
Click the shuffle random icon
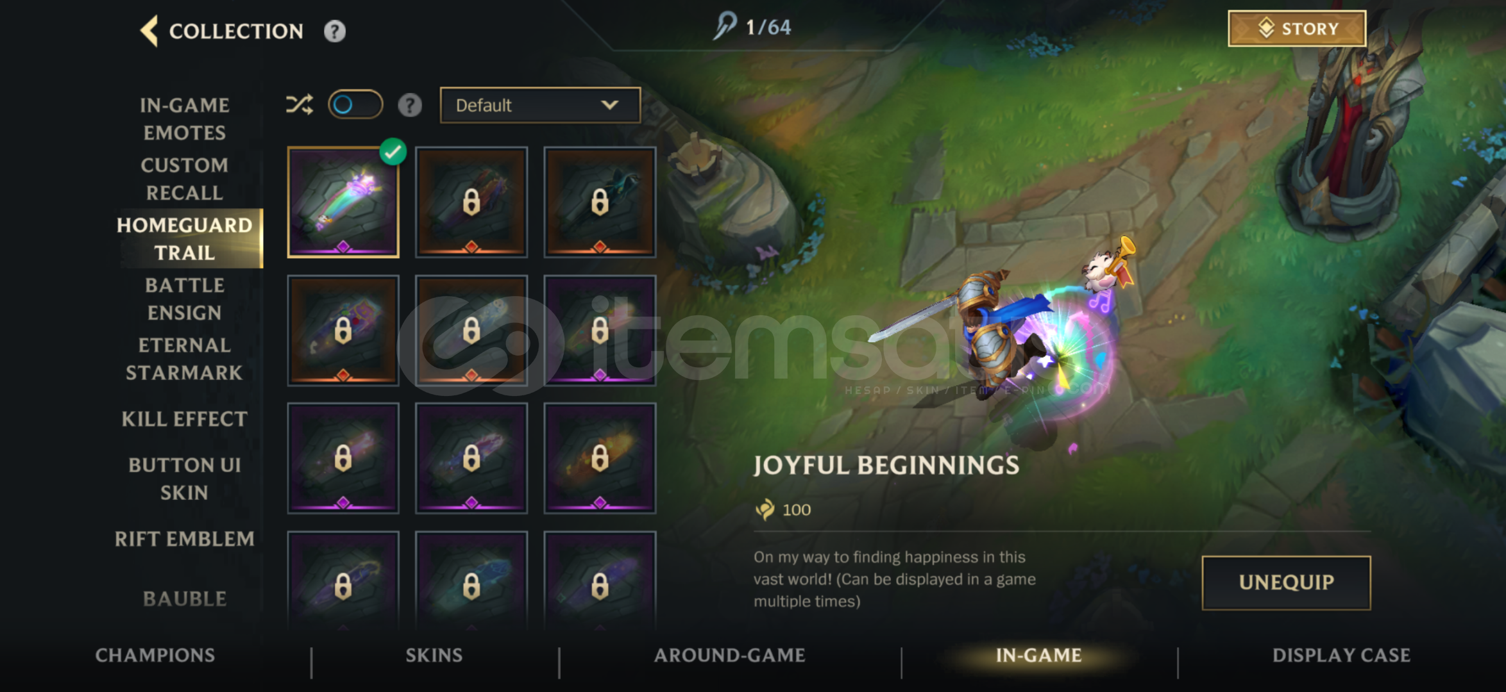click(300, 104)
